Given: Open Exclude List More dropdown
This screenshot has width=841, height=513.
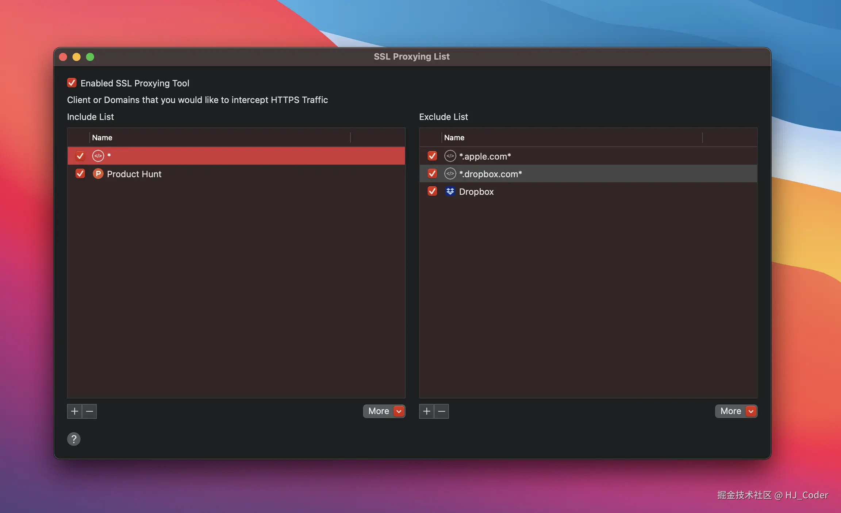Looking at the screenshot, I should [736, 411].
